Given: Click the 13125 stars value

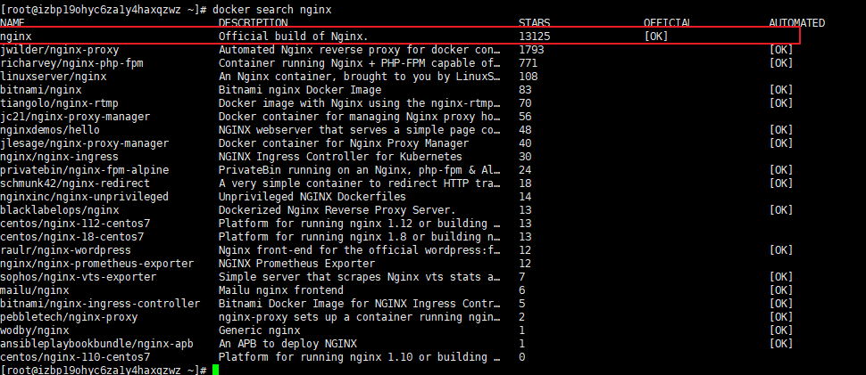Looking at the screenshot, I should click(x=535, y=37).
